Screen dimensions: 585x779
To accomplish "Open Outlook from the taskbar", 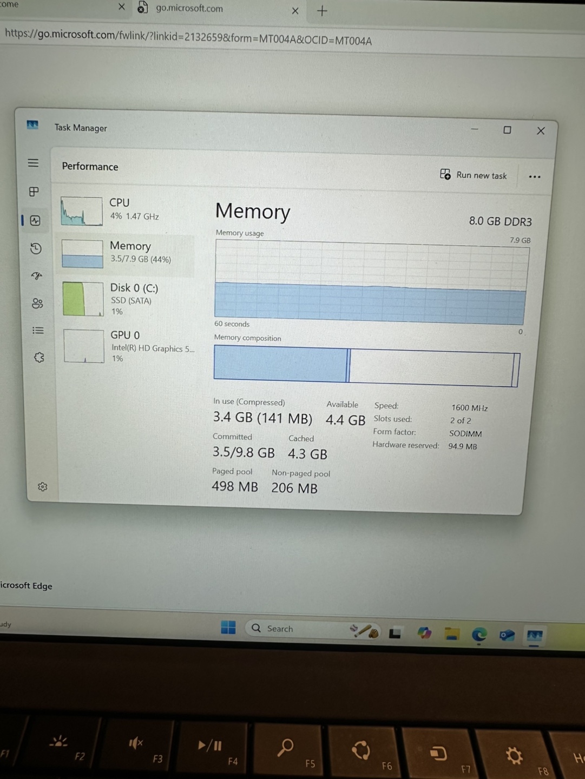I will (x=507, y=635).
